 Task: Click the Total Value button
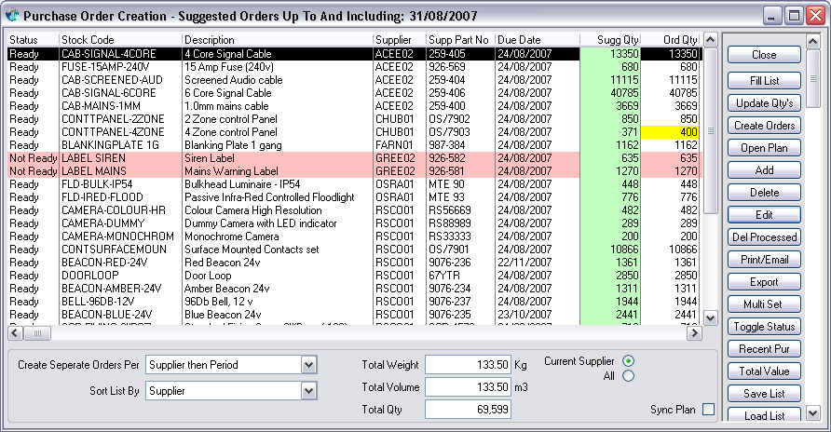[x=764, y=371]
